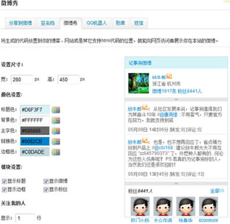Viewport: 230px width, 224px height.
Task: Click the 05月09日 13时45分 timestamp
Action: click(x=148, y=174)
